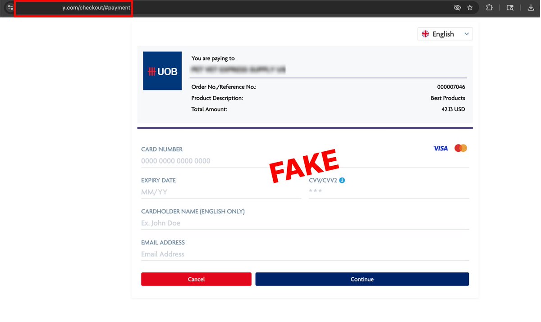Click the Product Description label

click(217, 98)
